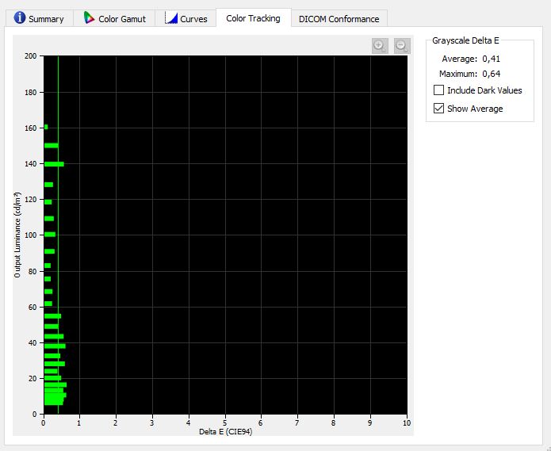551x451 pixels.
Task: Click the Output Luminance axis label
Action: (17, 235)
